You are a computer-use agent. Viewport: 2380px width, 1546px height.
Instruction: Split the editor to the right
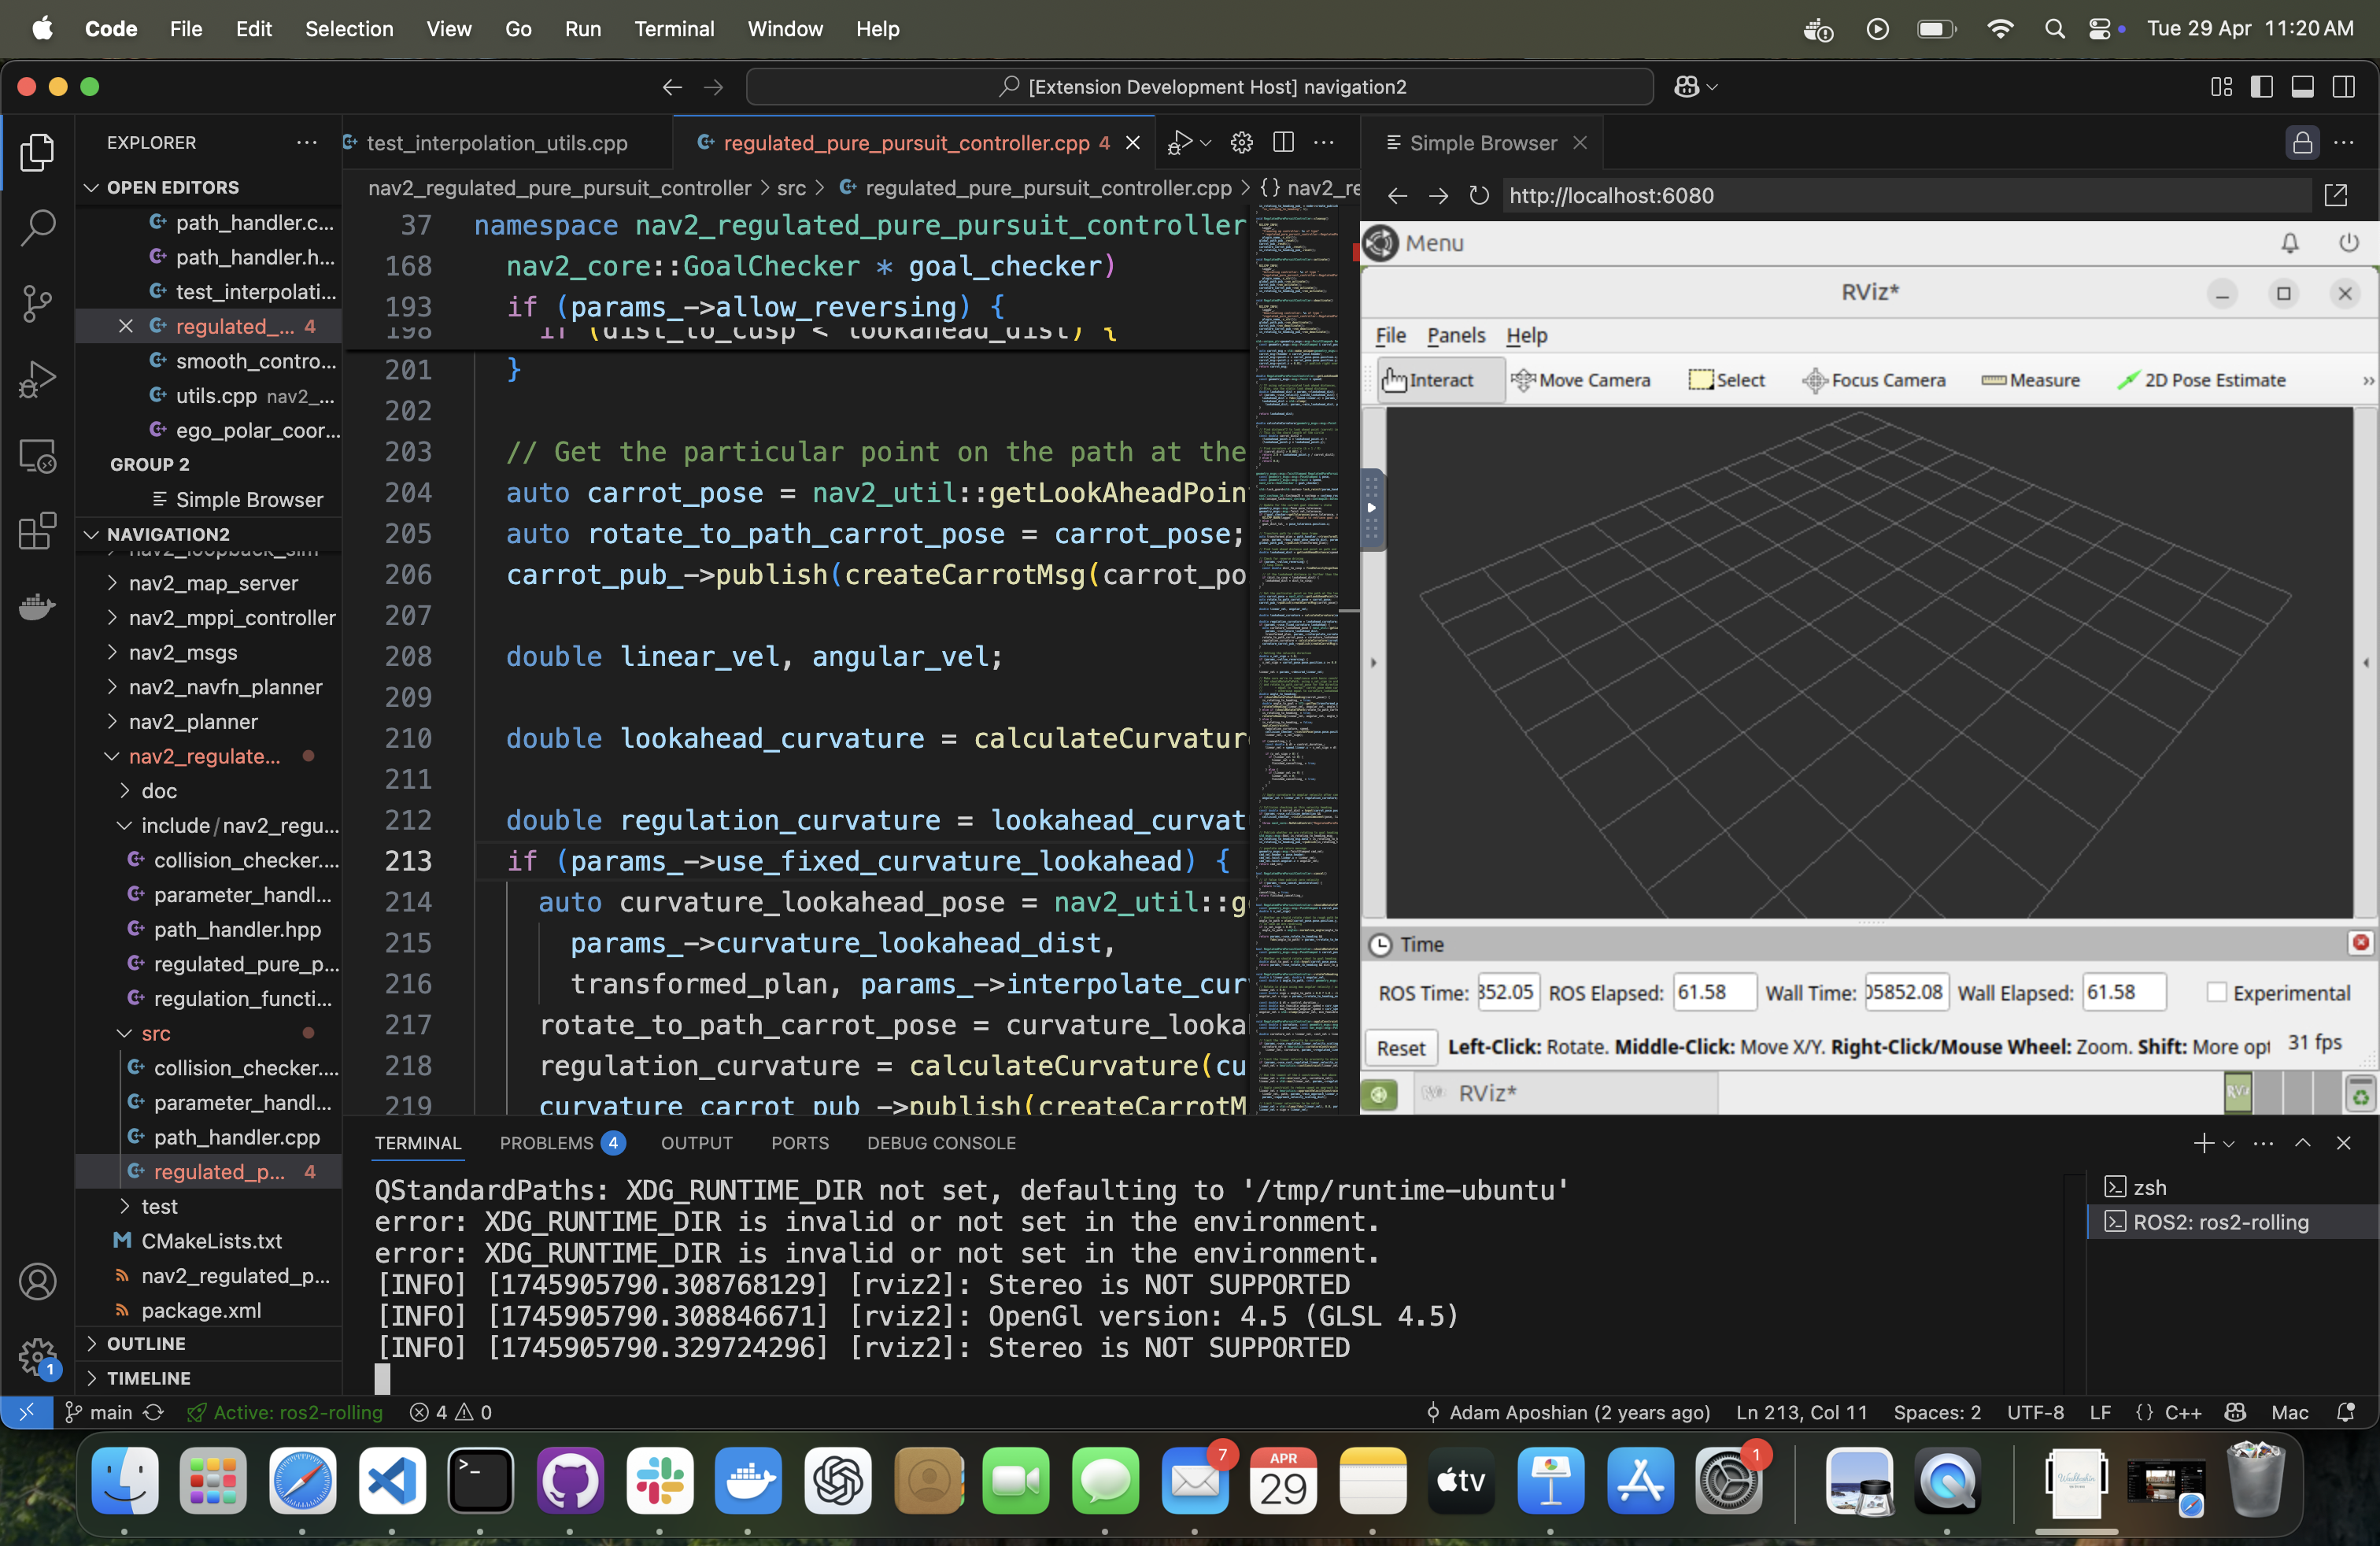click(x=1283, y=143)
